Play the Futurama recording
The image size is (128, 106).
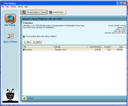click(x=27, y=42)
